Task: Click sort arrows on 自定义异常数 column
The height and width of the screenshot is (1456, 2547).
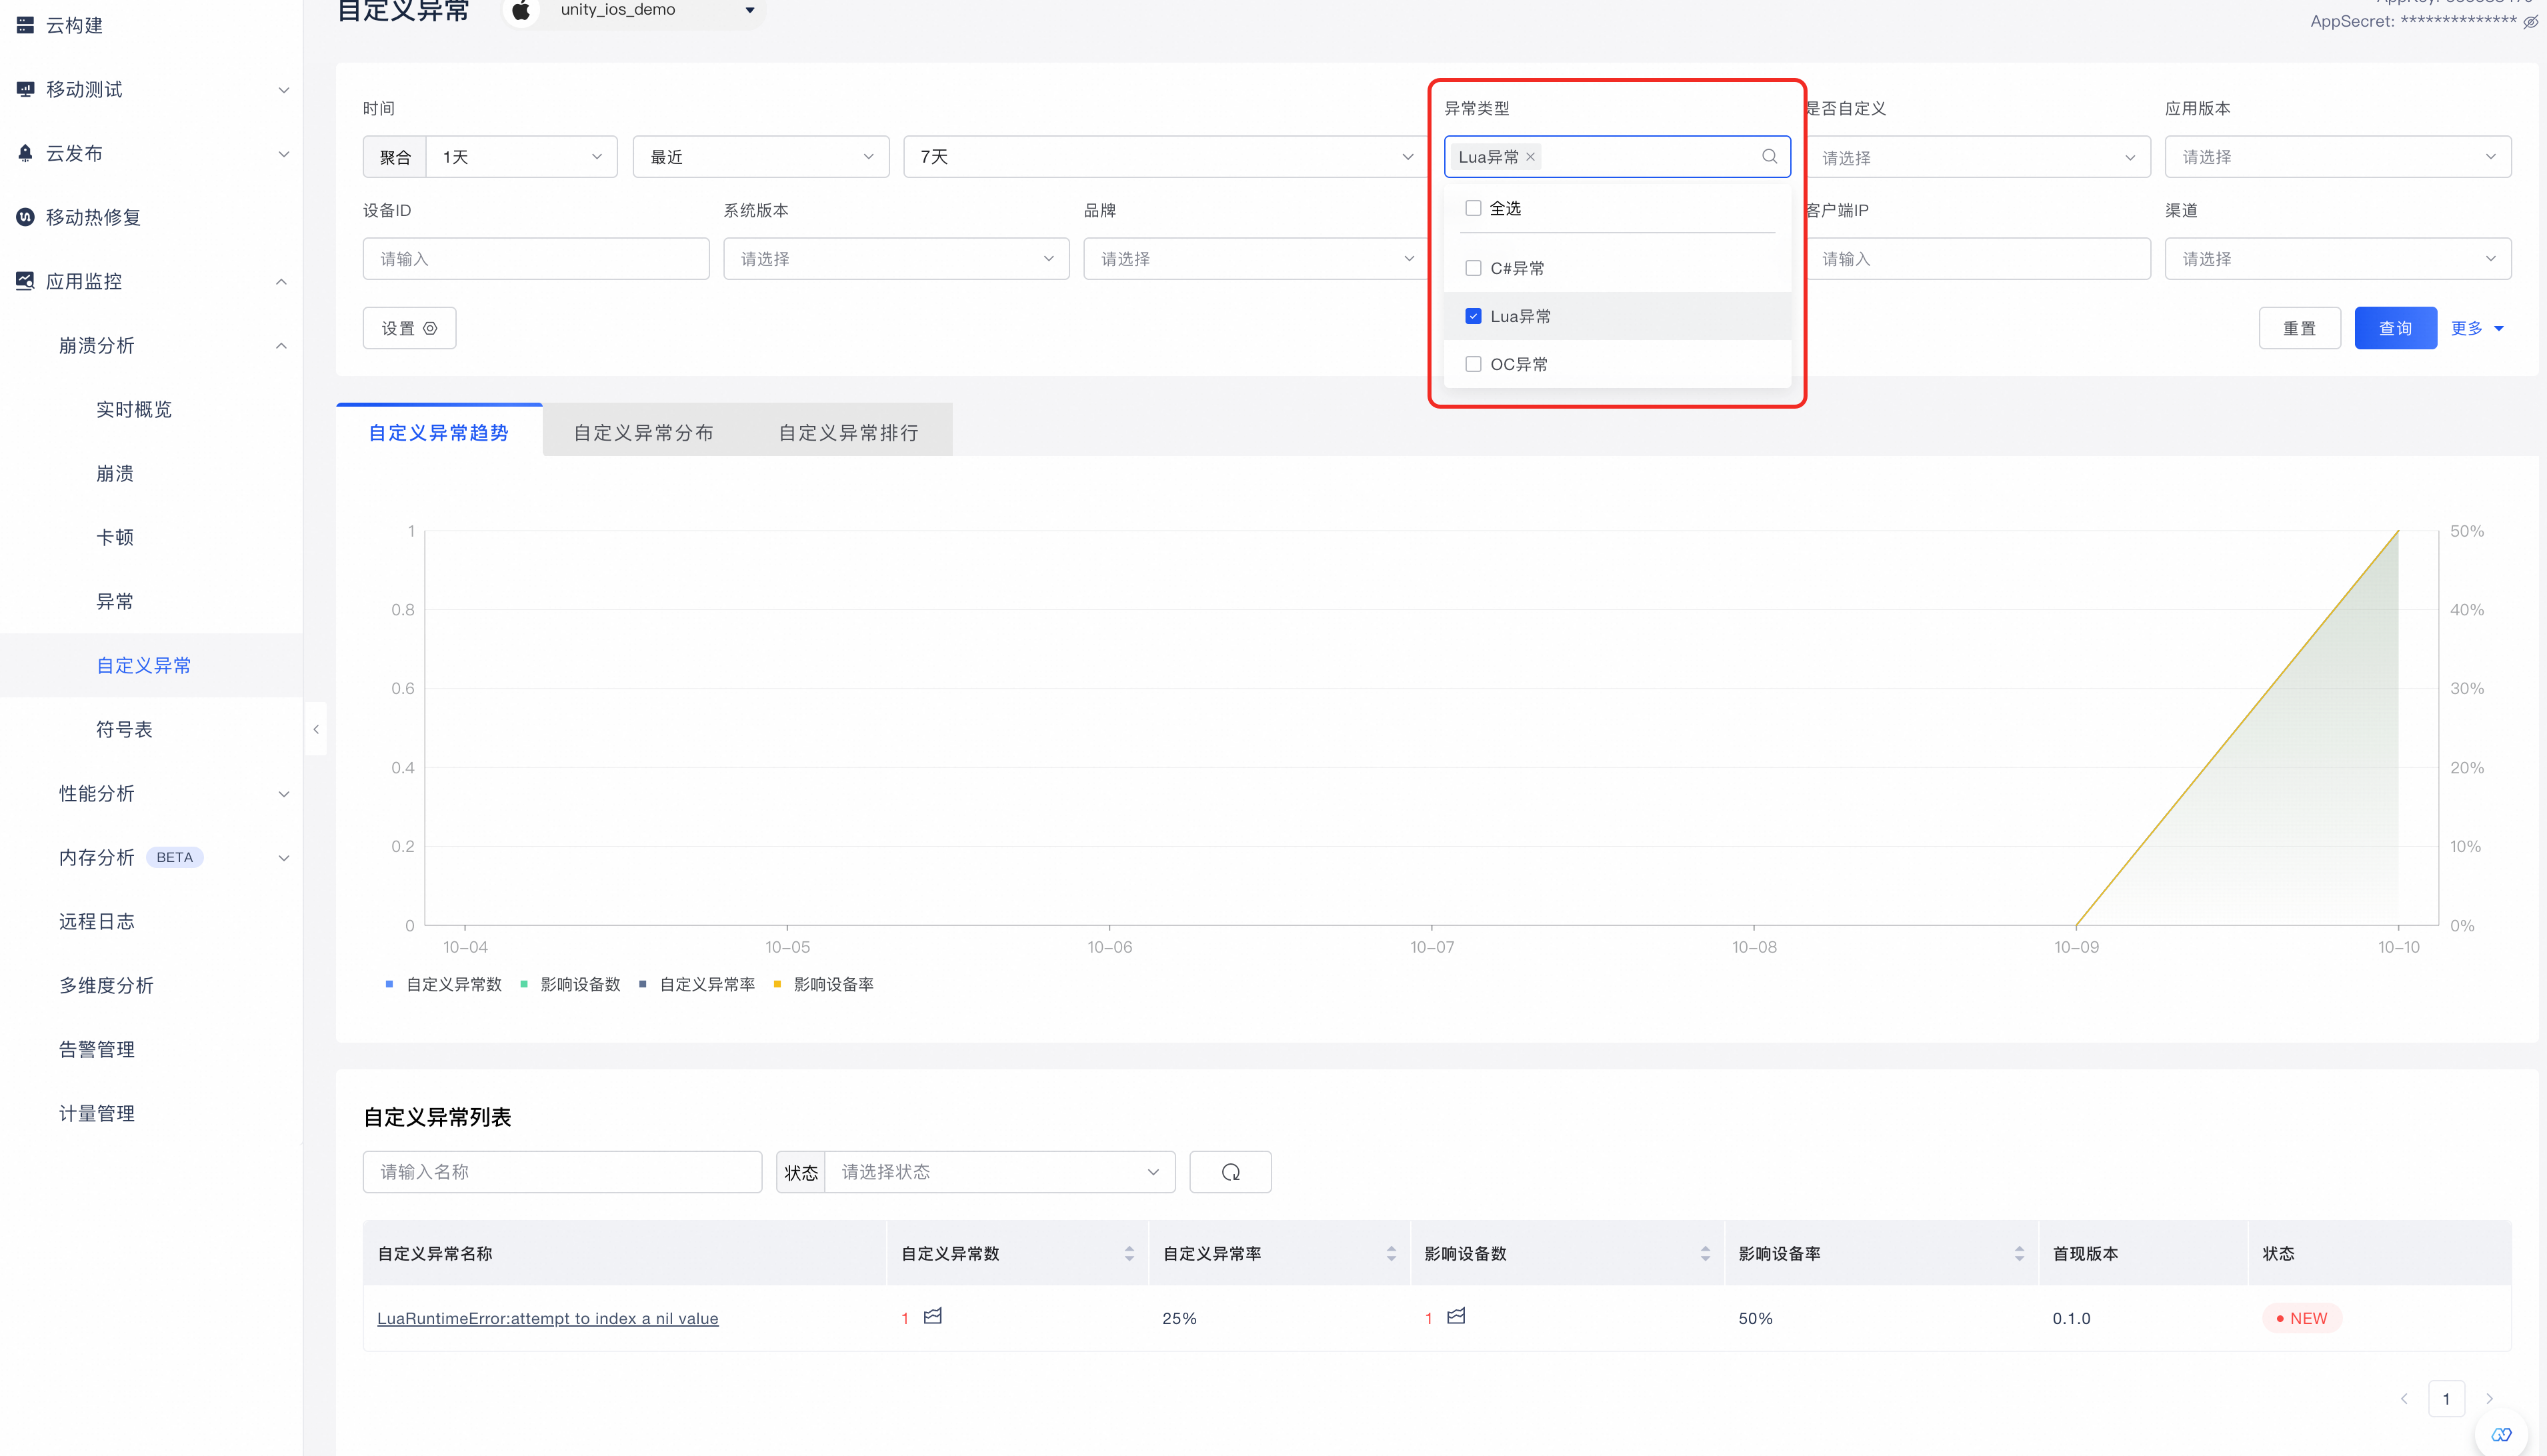Action: tap(1129, 1253)
